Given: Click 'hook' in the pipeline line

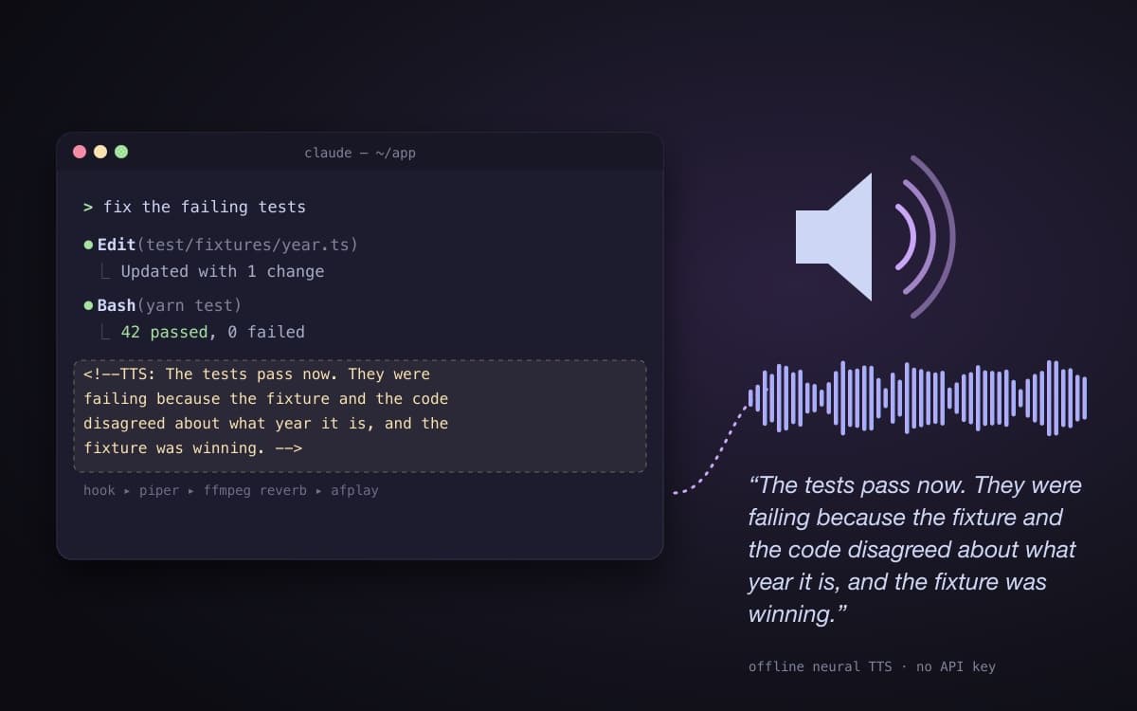Looking at the screenshot, I should [x=99, y=490].
